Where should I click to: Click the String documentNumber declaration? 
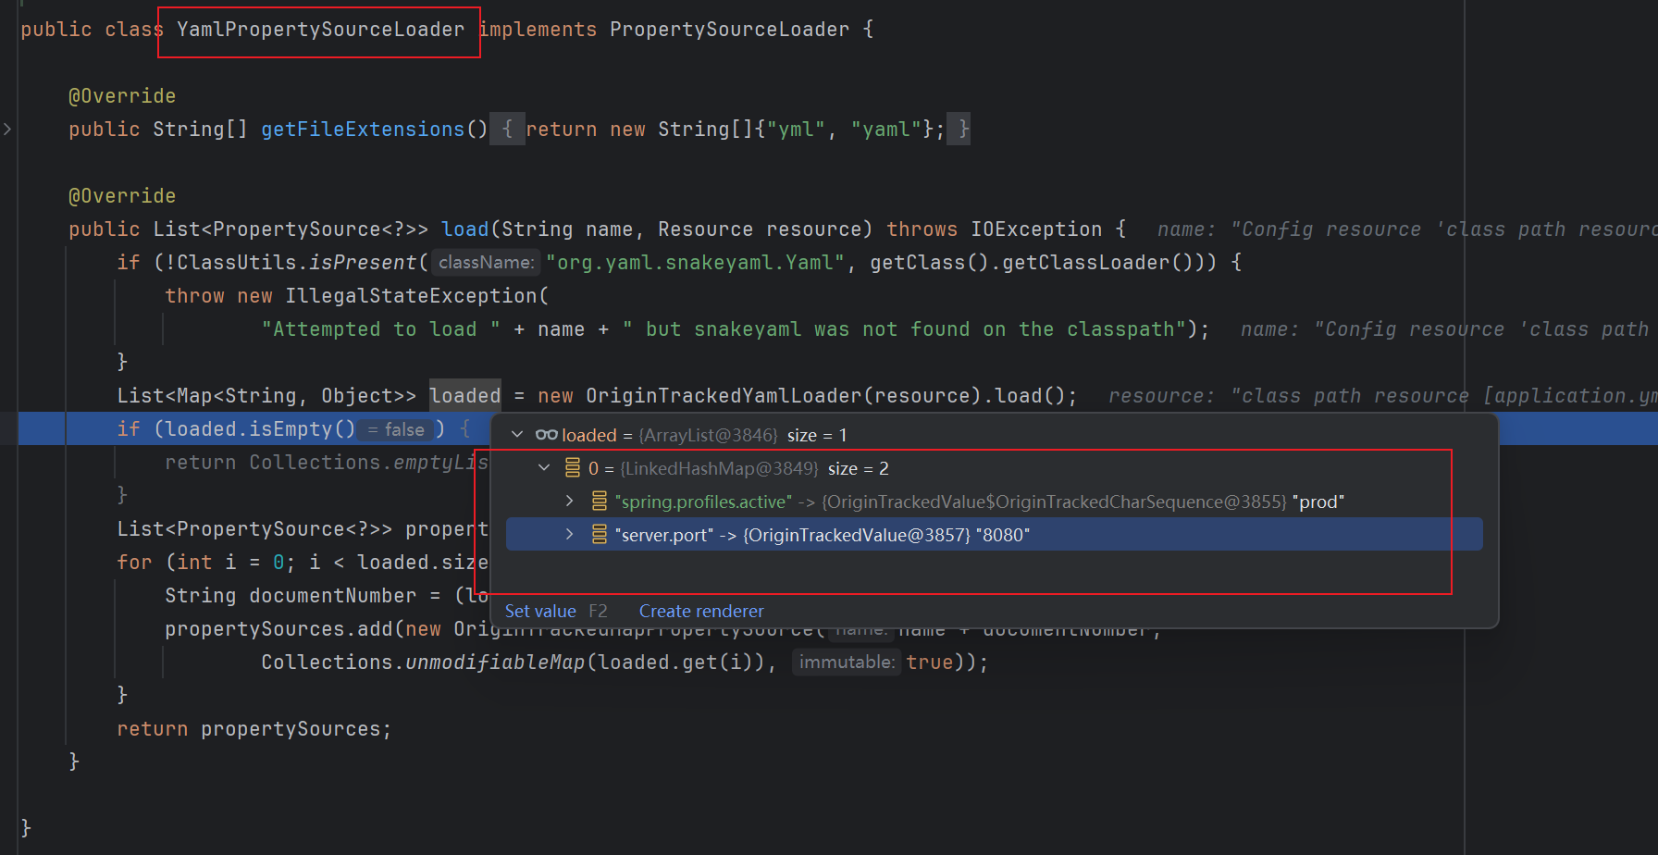point(291,596)
